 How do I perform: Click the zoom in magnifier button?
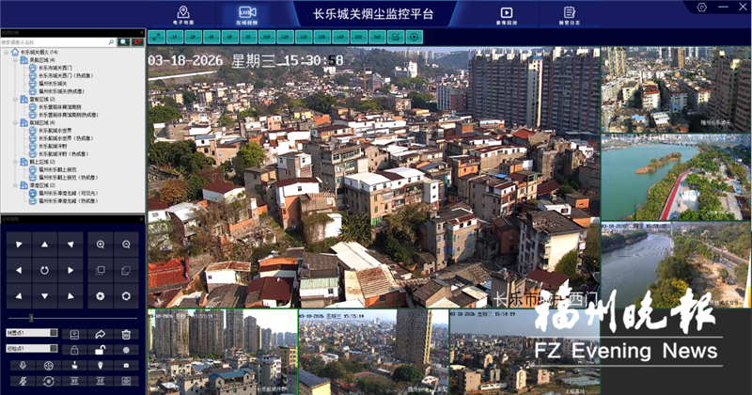101,245
